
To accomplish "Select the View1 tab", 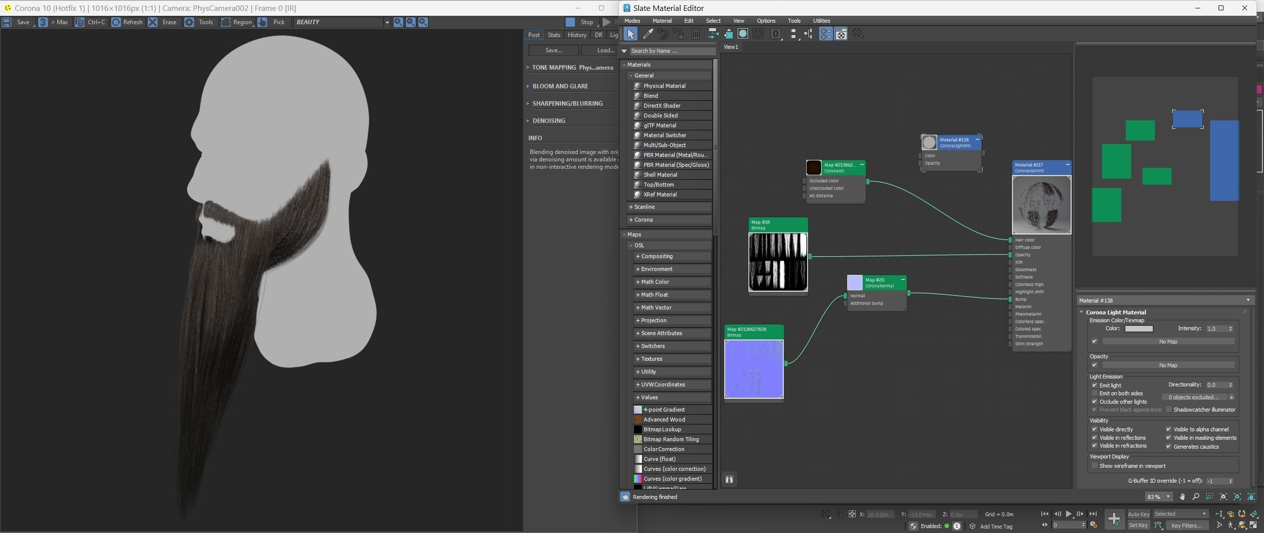I will click(x=731, y=47).
